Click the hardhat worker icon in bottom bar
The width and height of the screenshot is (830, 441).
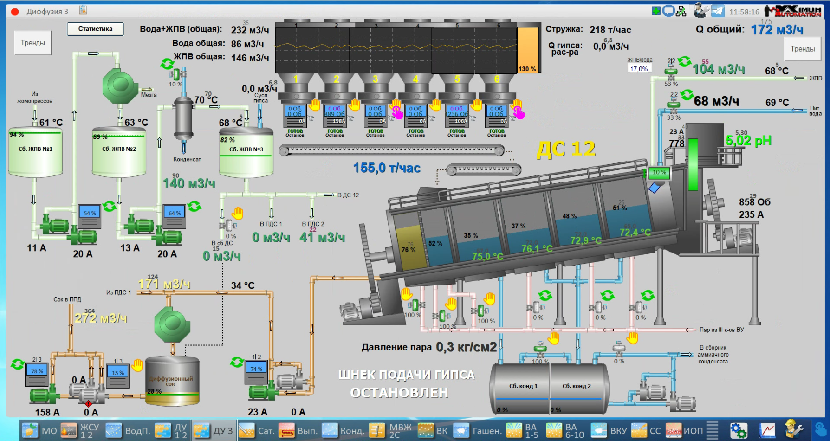point(794,430)
